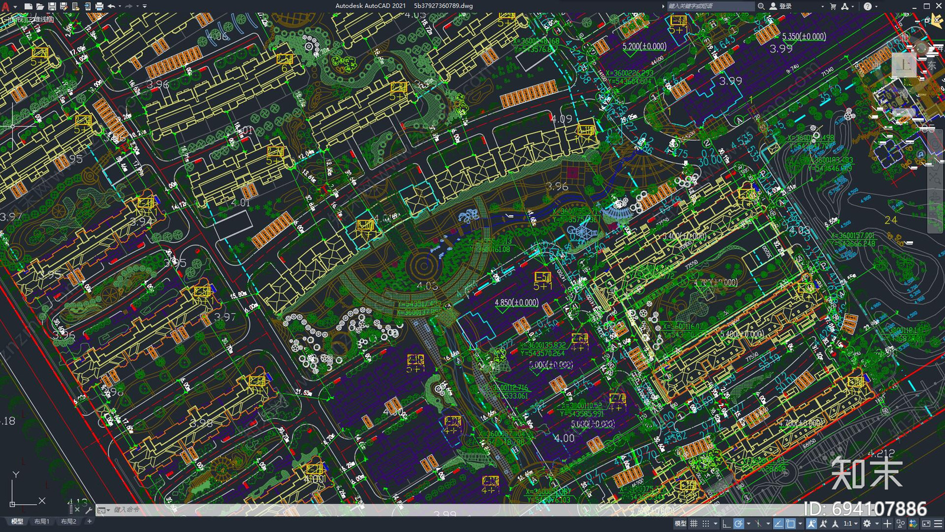Save to web and mobile icon

87,7
